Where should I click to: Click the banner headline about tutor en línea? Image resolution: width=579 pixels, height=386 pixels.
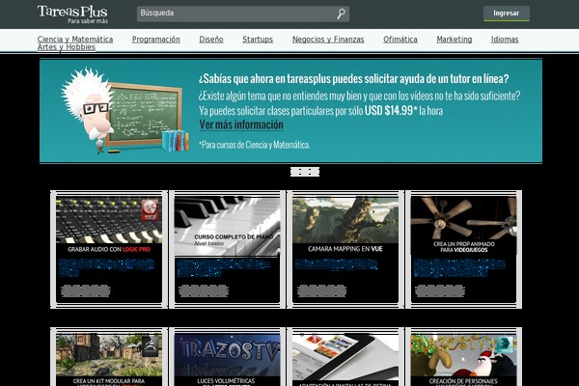coord(353,79)
